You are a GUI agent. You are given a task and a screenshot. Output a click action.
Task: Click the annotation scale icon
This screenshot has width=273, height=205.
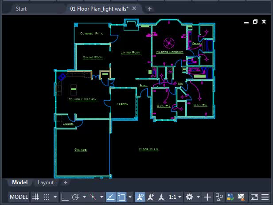161,197
